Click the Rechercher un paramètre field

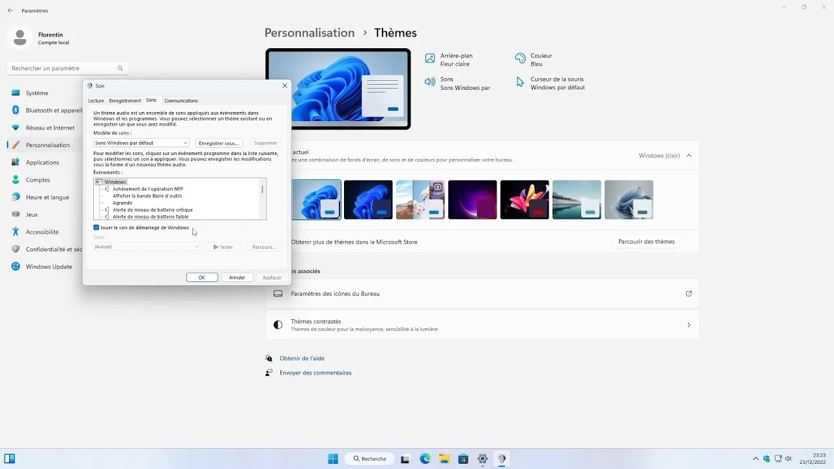68,68
